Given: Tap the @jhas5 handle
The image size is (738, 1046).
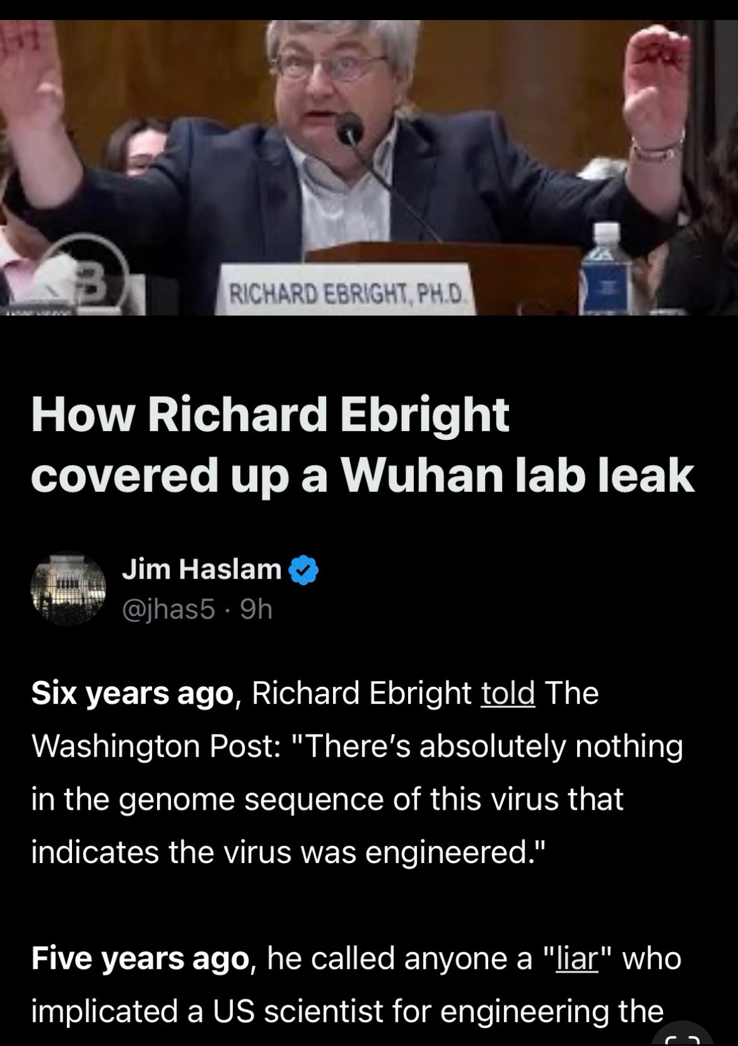Looking at the screenshot, I should (168, 609).
